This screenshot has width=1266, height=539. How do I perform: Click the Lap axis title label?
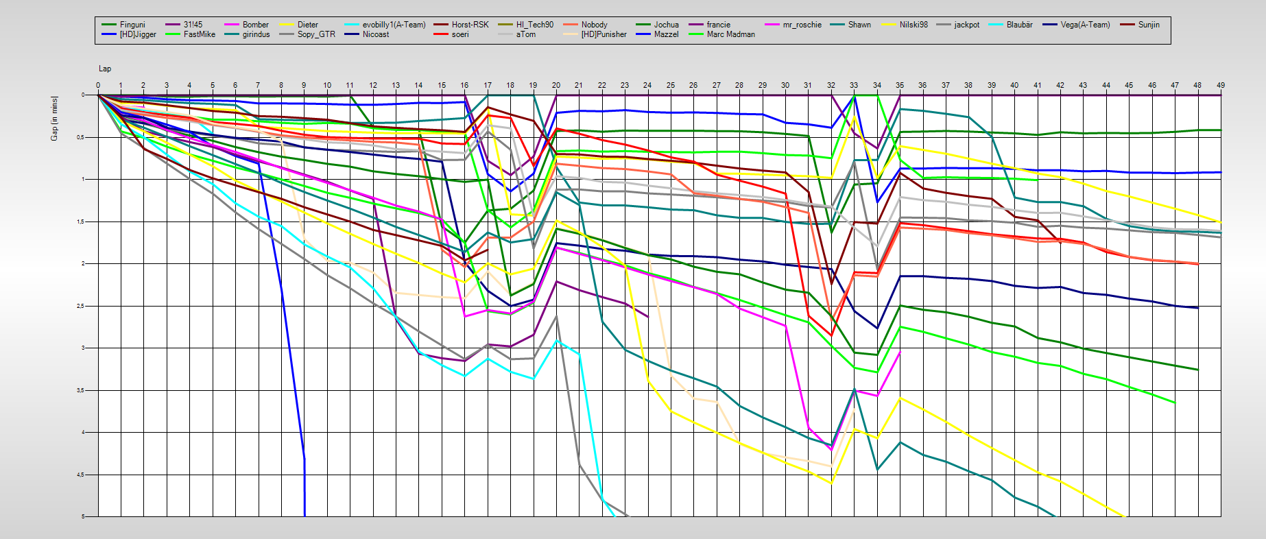105,69
